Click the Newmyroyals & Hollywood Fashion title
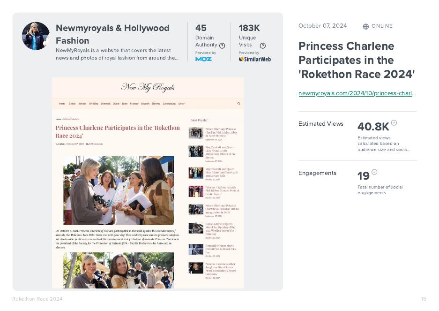Viewport: 439px width, 311px height. coord(112,34)
